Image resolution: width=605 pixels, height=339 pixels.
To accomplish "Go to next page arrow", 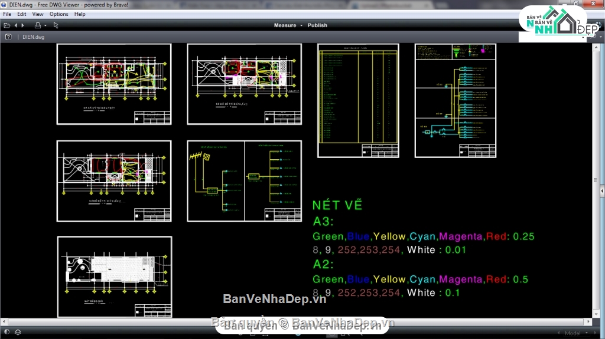I will pos(22,25).
